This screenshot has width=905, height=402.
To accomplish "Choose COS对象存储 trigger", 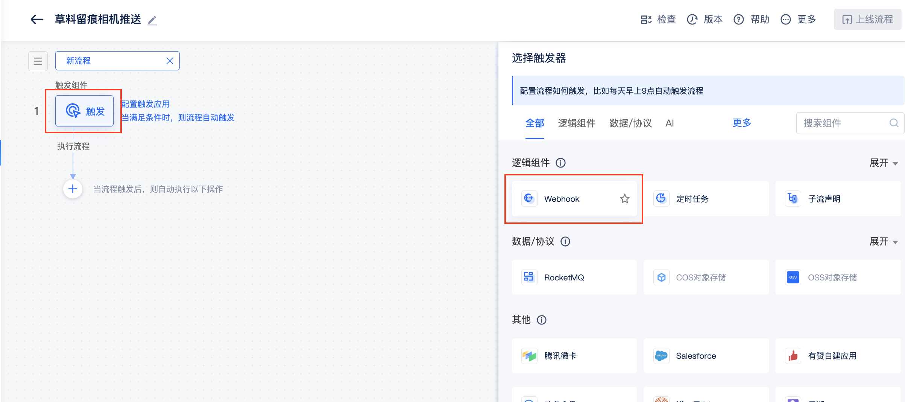I will [x=706, y=277].
